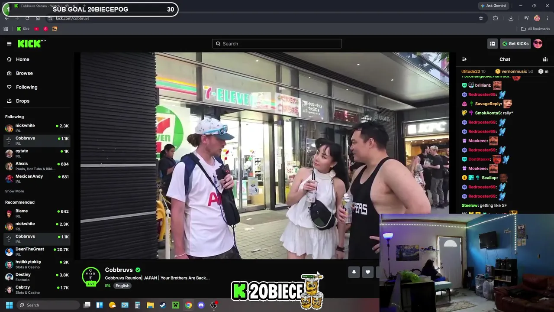
Task: Click the browser address bar URL
Action: point(72,18)
